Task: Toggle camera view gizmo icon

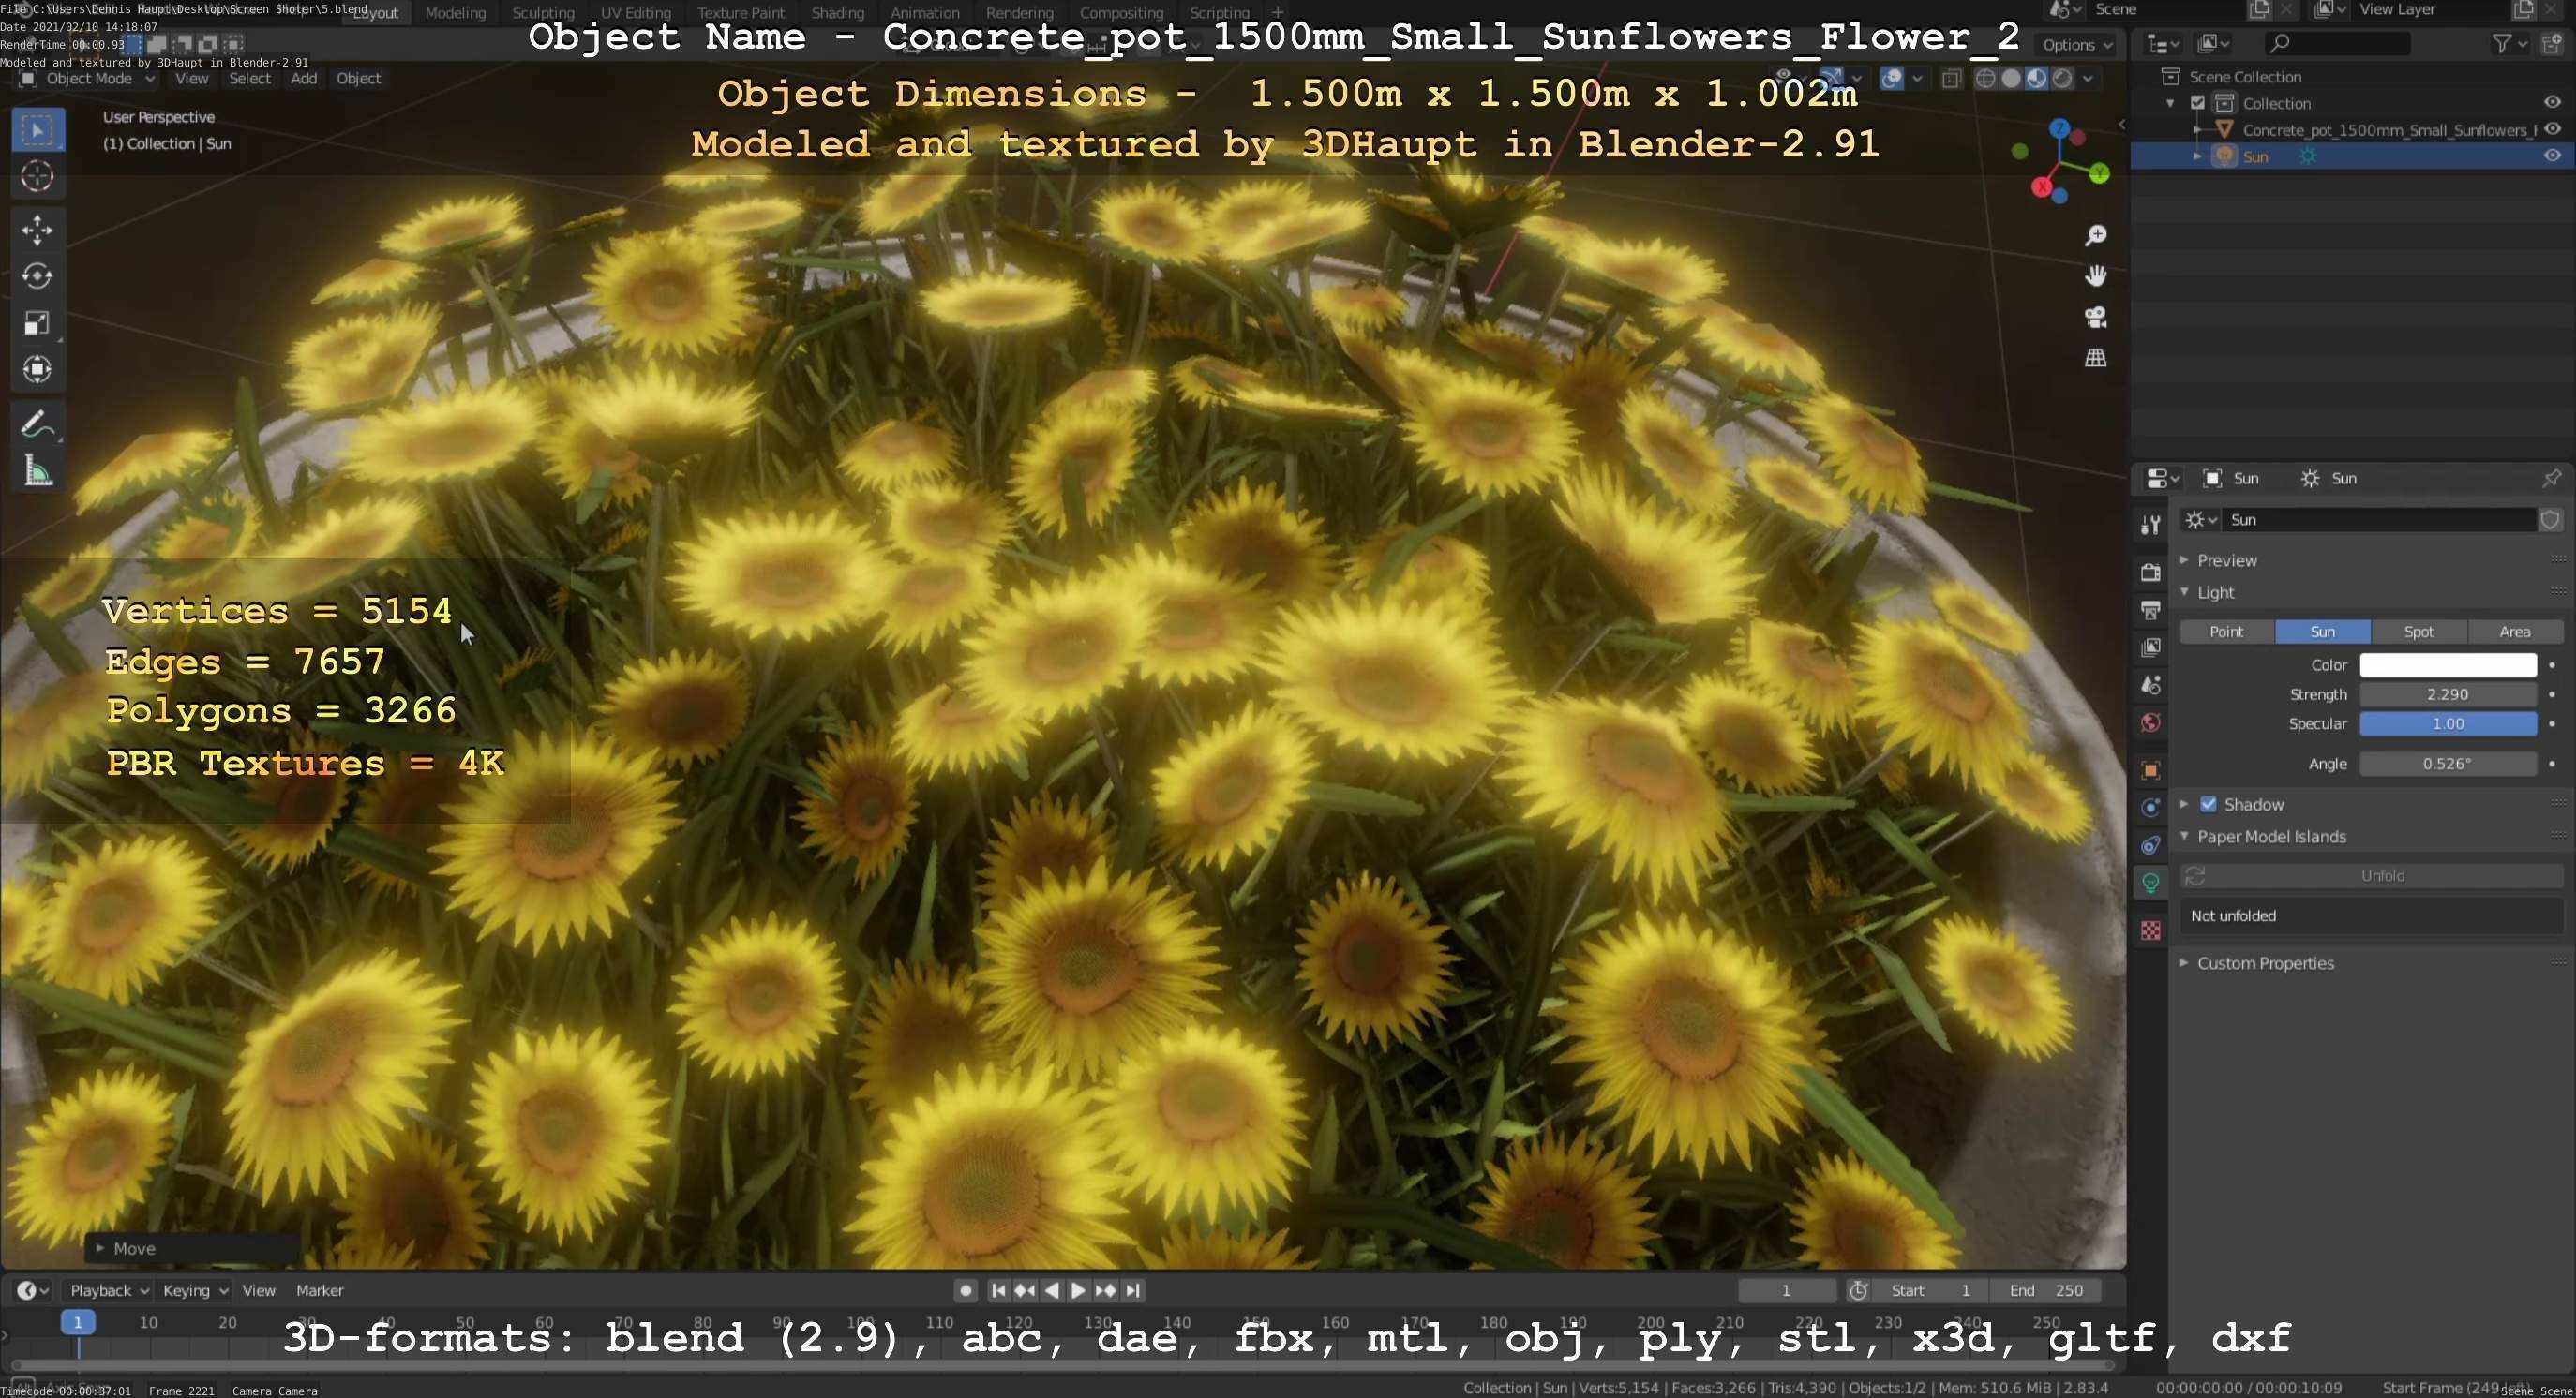Action: click(2095, 317)
